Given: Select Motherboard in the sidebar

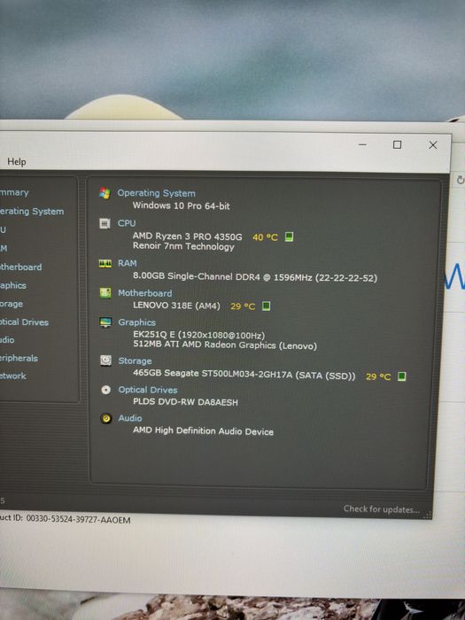Looking at the screenshot, I should 20,267.
